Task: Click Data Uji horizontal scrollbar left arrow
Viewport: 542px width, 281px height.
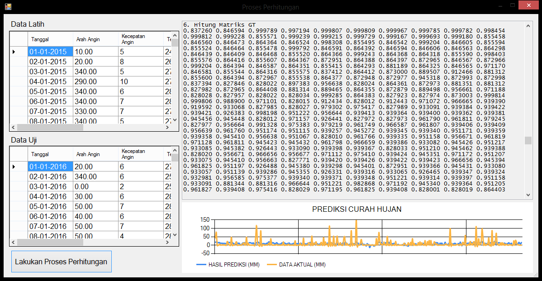Action: coord(13,243)
